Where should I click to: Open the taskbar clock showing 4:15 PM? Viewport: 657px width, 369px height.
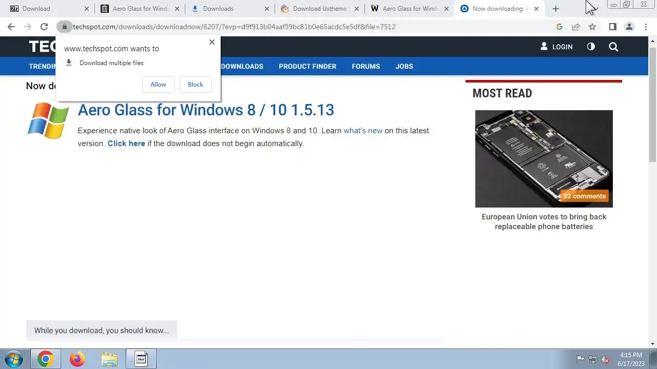(631, 359)
